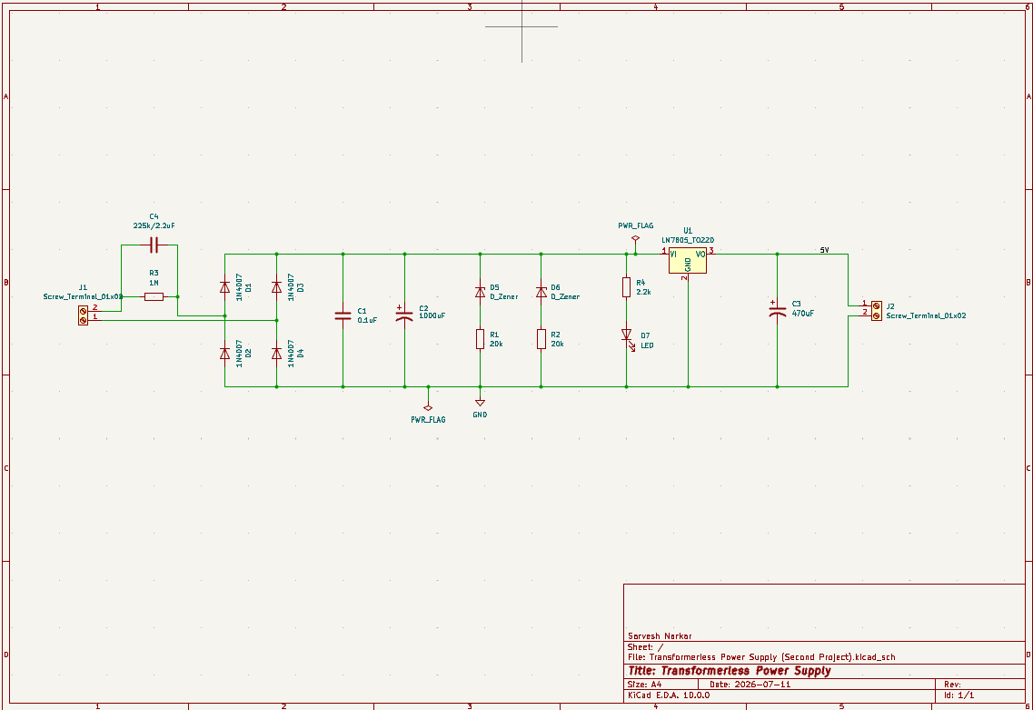Click the 'C4' reference designator

click(x=154, y=216)
